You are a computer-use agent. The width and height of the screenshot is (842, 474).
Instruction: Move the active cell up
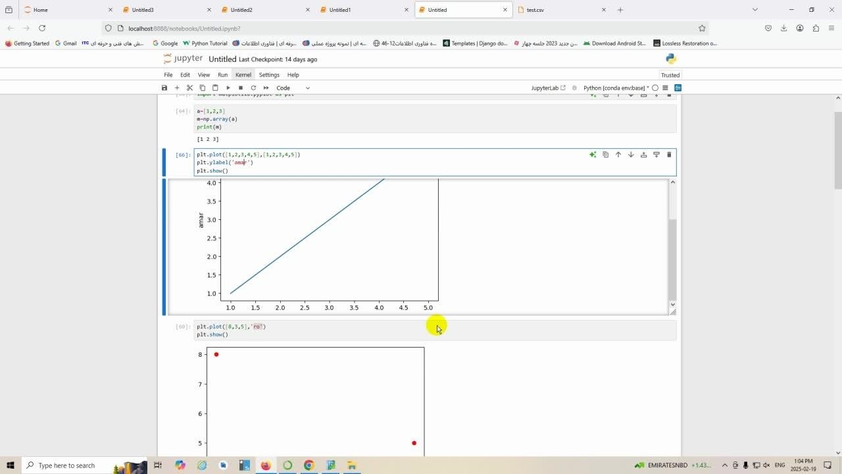[618, 155]
